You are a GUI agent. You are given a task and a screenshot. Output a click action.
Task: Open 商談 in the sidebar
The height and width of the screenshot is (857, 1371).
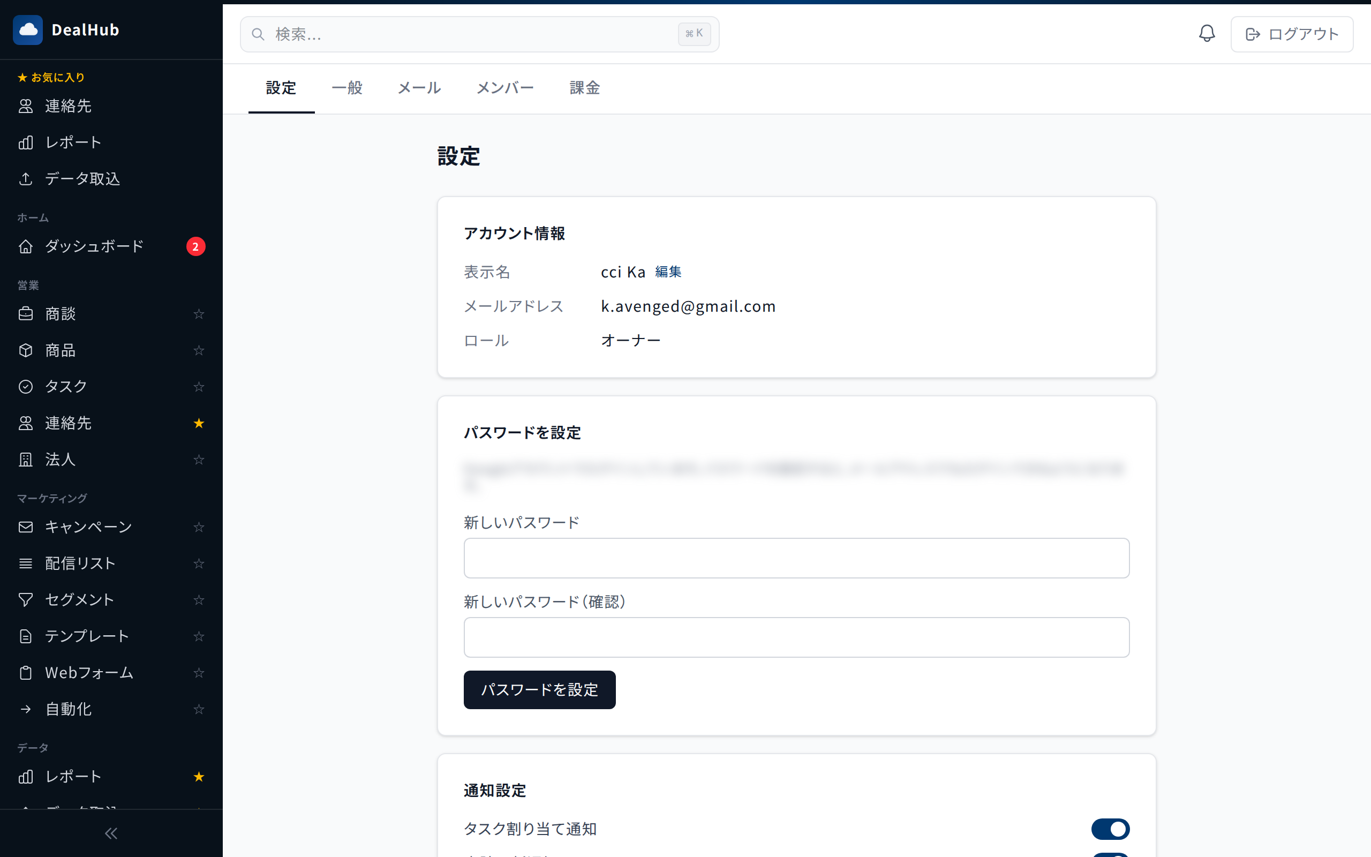(x=60, y=314)
